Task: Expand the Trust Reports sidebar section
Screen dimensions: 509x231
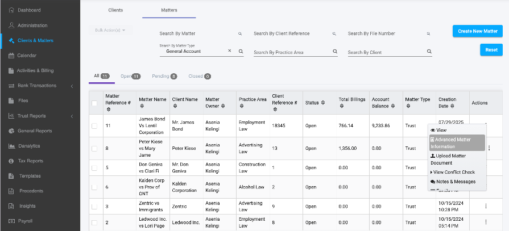Action: pyautogui.click(x=72, y=116)
